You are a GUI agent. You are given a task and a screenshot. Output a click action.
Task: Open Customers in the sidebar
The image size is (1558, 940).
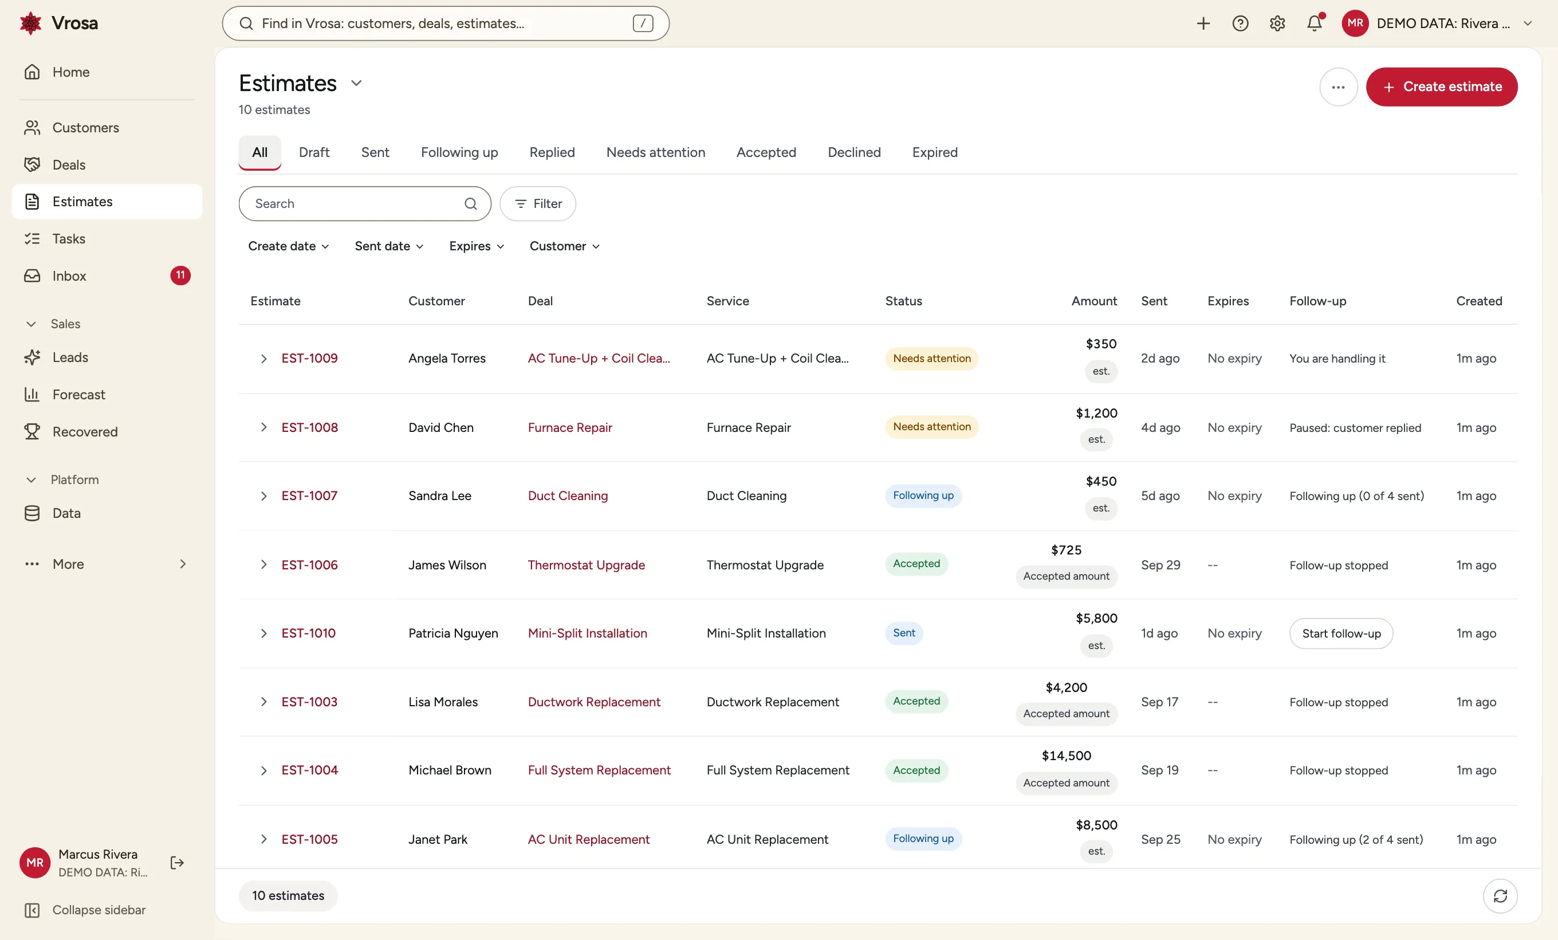click(107, 128)
